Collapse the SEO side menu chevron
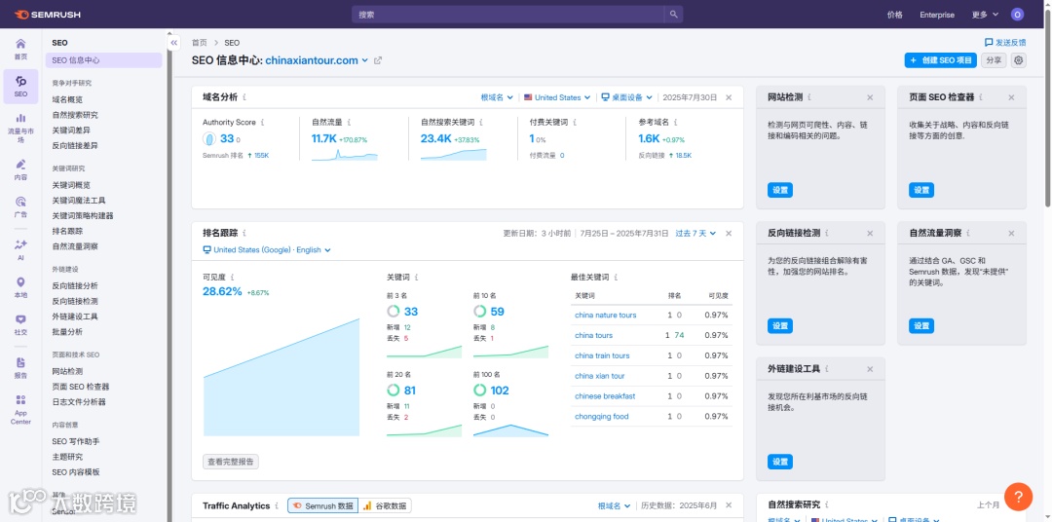The image size is (1052, 522). (x=173, y=43)
